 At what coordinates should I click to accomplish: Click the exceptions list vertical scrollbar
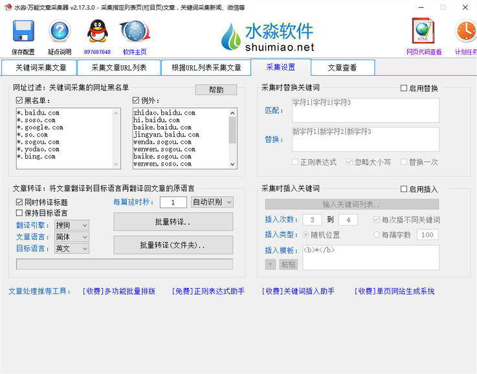pos(233,138)
